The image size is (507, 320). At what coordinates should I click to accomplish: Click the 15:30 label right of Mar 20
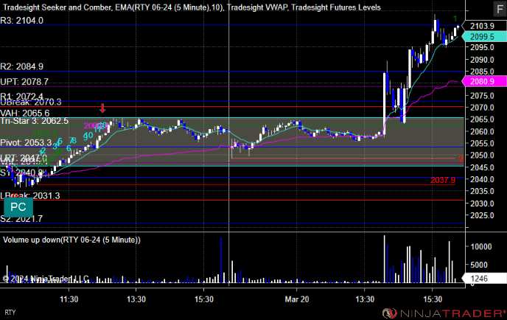tap(433, 299)
